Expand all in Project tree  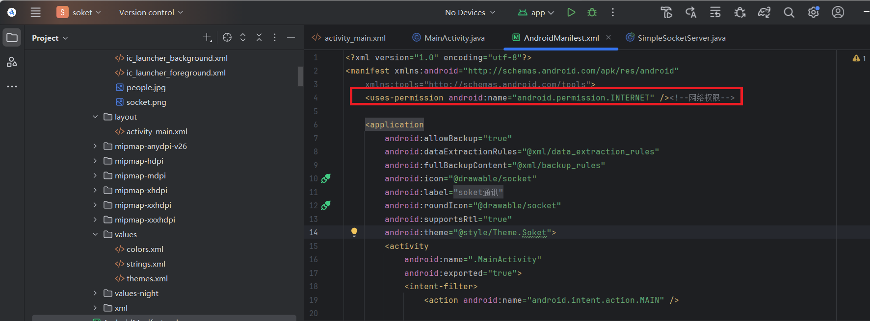pos(243,37)
